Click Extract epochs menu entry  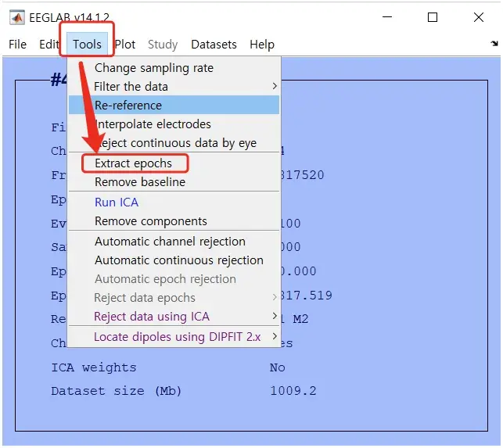click(133, 163)
